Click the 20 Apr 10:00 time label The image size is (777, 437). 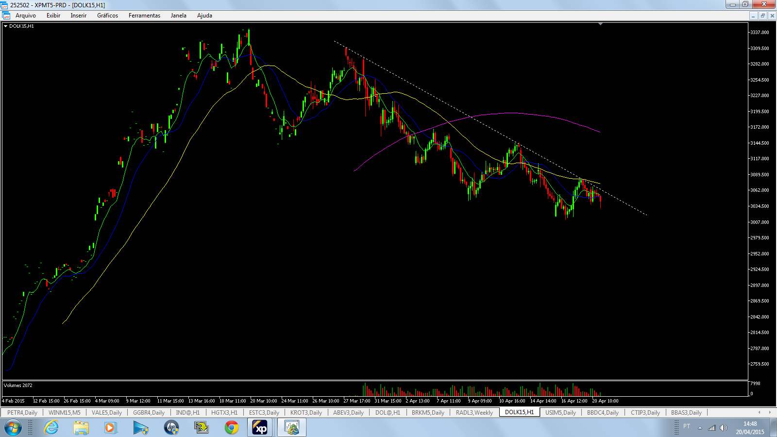605,401
